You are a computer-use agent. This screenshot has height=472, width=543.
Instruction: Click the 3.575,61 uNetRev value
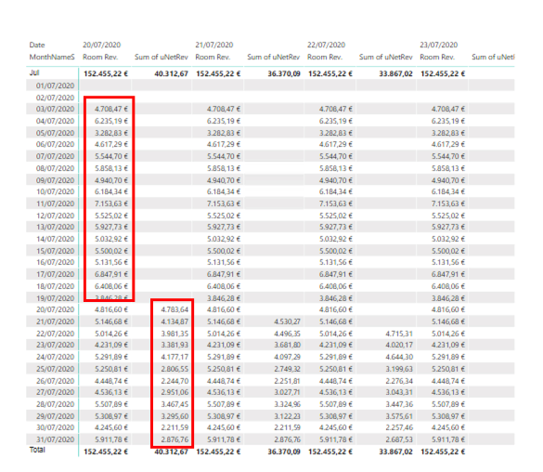click(x=399, y=416)
